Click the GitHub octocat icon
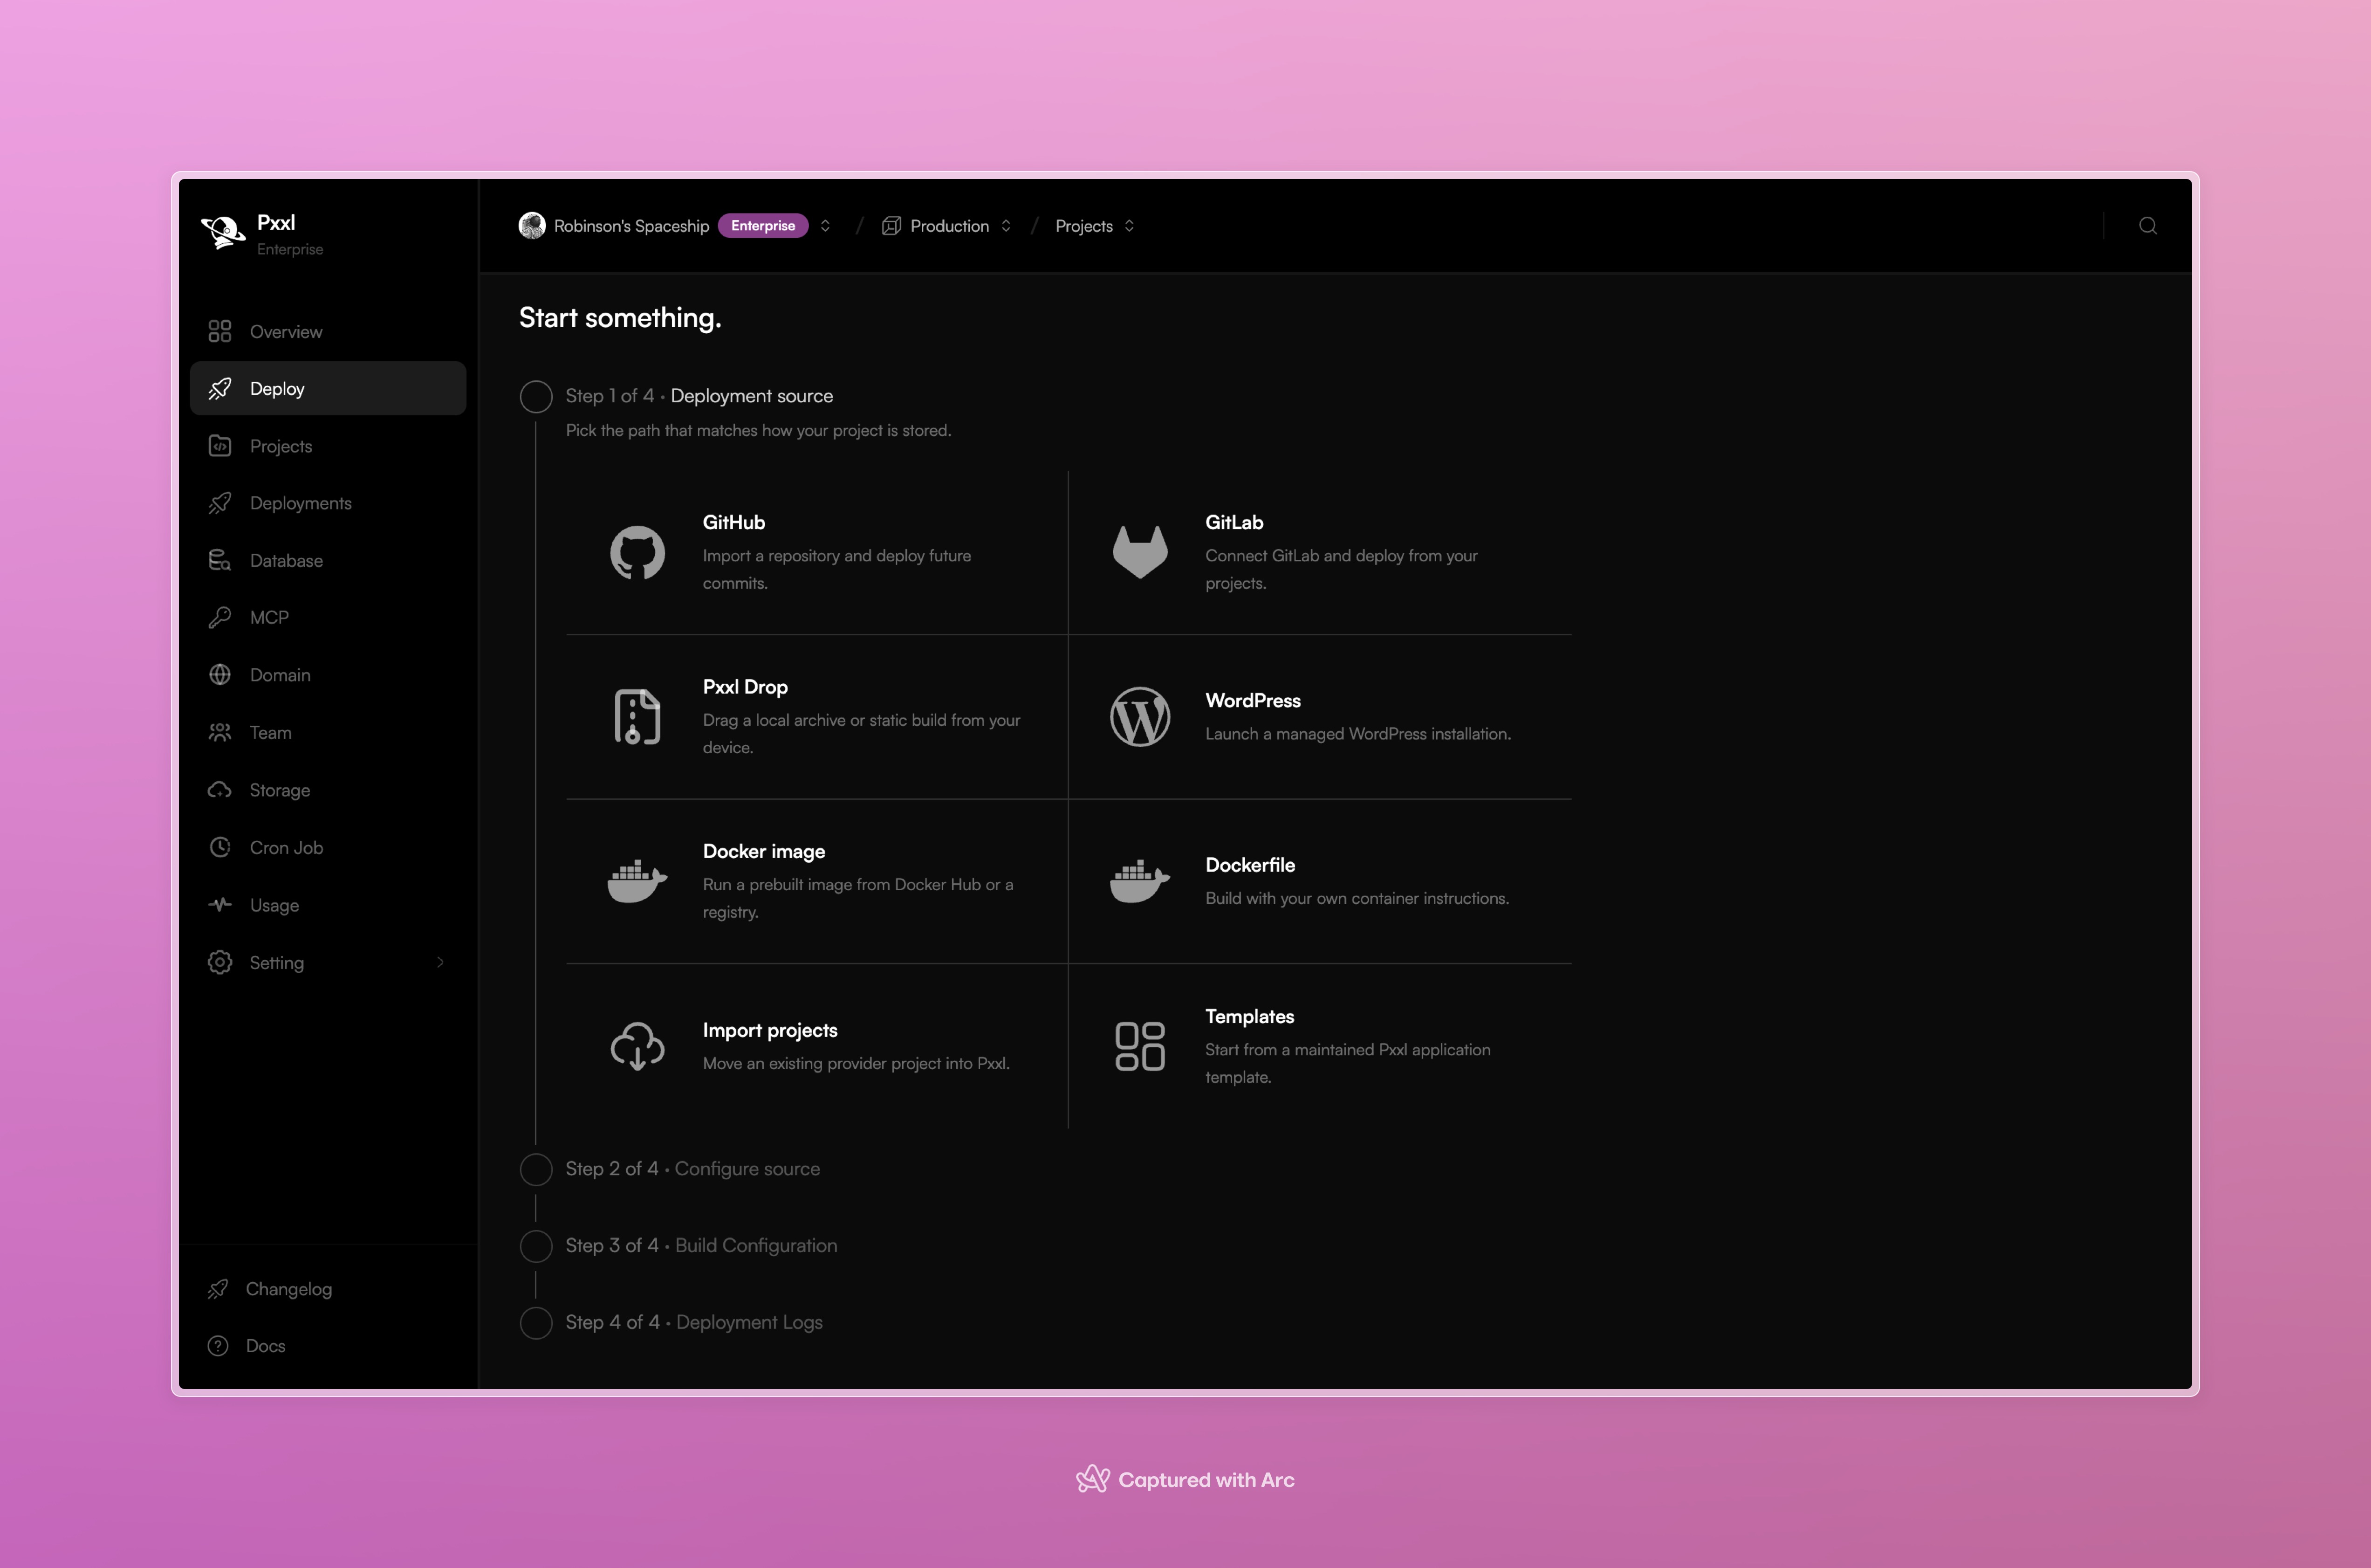Image resolution: width=2371 pixels, height=1568 pixels. click(638, 553)
